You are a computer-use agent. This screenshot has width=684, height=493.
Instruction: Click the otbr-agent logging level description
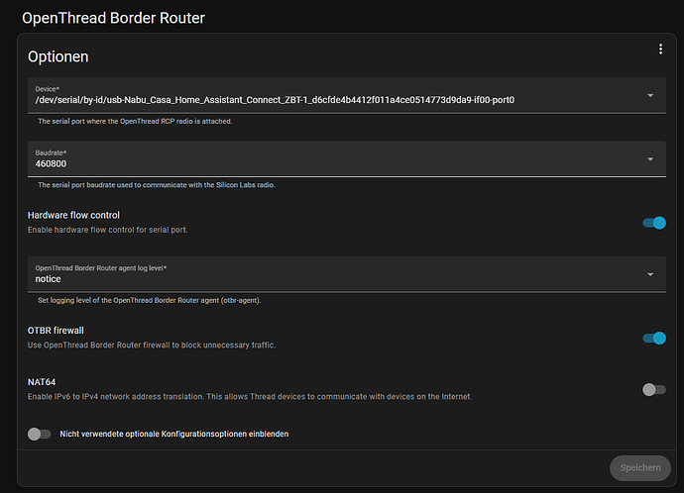[x=149, y=300]
